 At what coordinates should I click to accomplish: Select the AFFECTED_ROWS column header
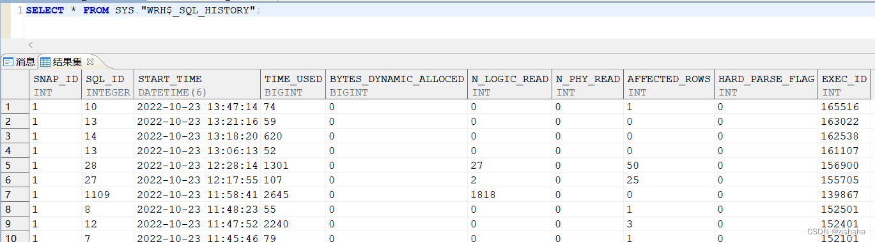coord(669,85)
